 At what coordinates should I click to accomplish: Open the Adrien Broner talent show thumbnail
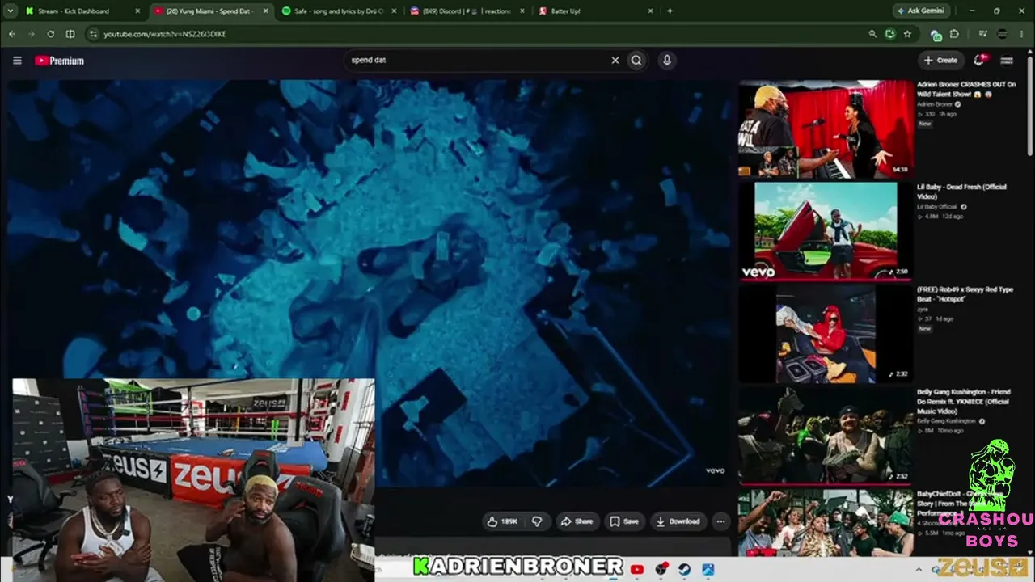coord(825,129)
